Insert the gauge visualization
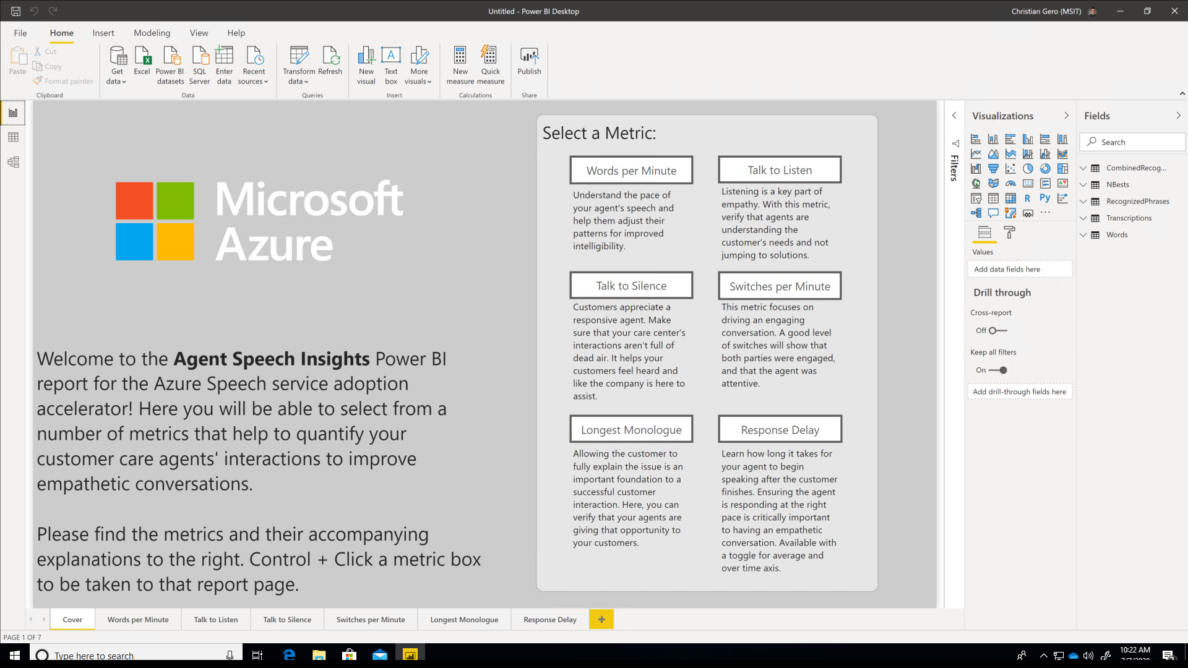 1010,183
